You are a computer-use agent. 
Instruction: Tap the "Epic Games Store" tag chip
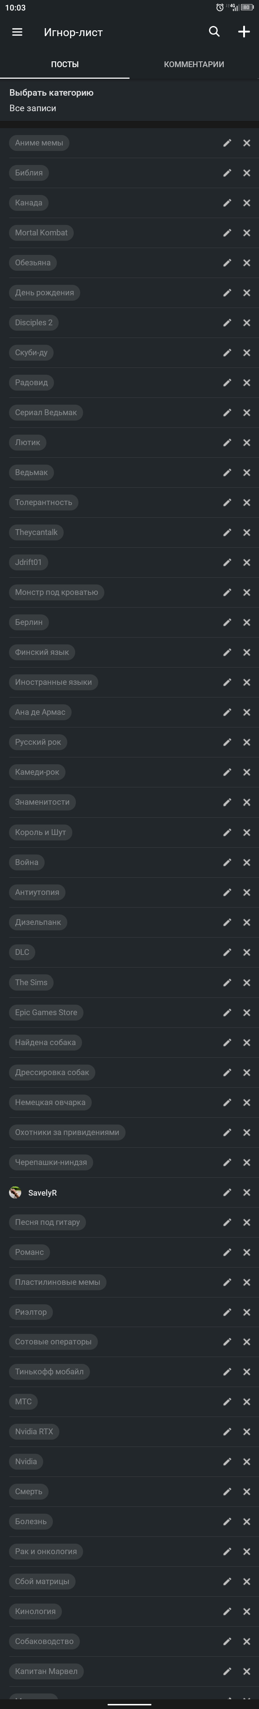[x=46, y=1012]
